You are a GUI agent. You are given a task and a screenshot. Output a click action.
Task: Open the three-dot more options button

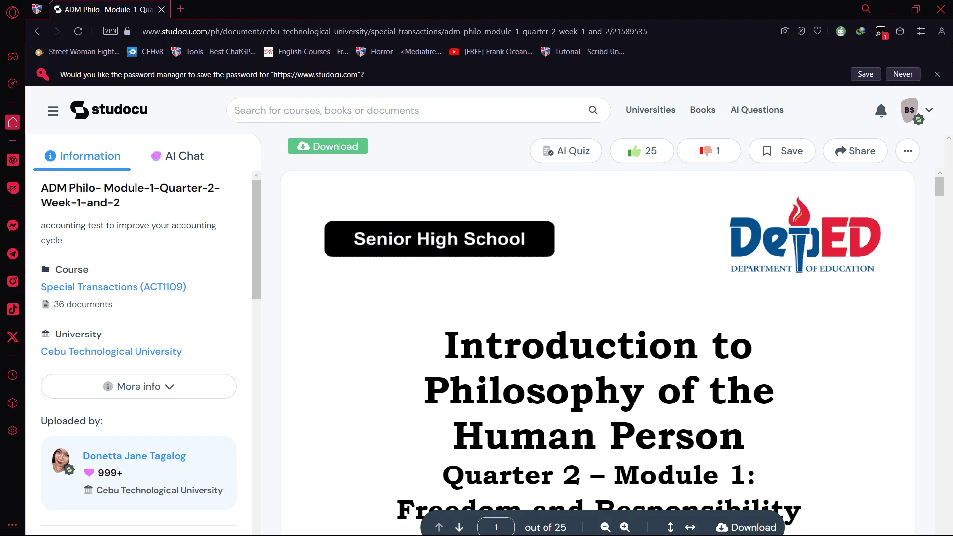[x=908, y=151]
